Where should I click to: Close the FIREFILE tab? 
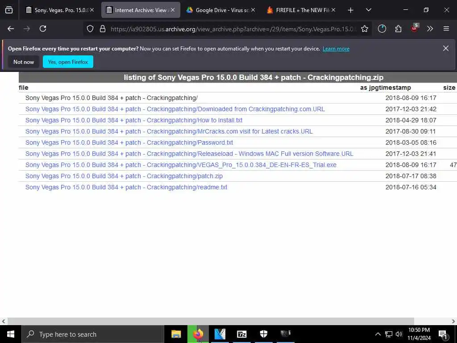pyautogui.click(x=333, y=10)
